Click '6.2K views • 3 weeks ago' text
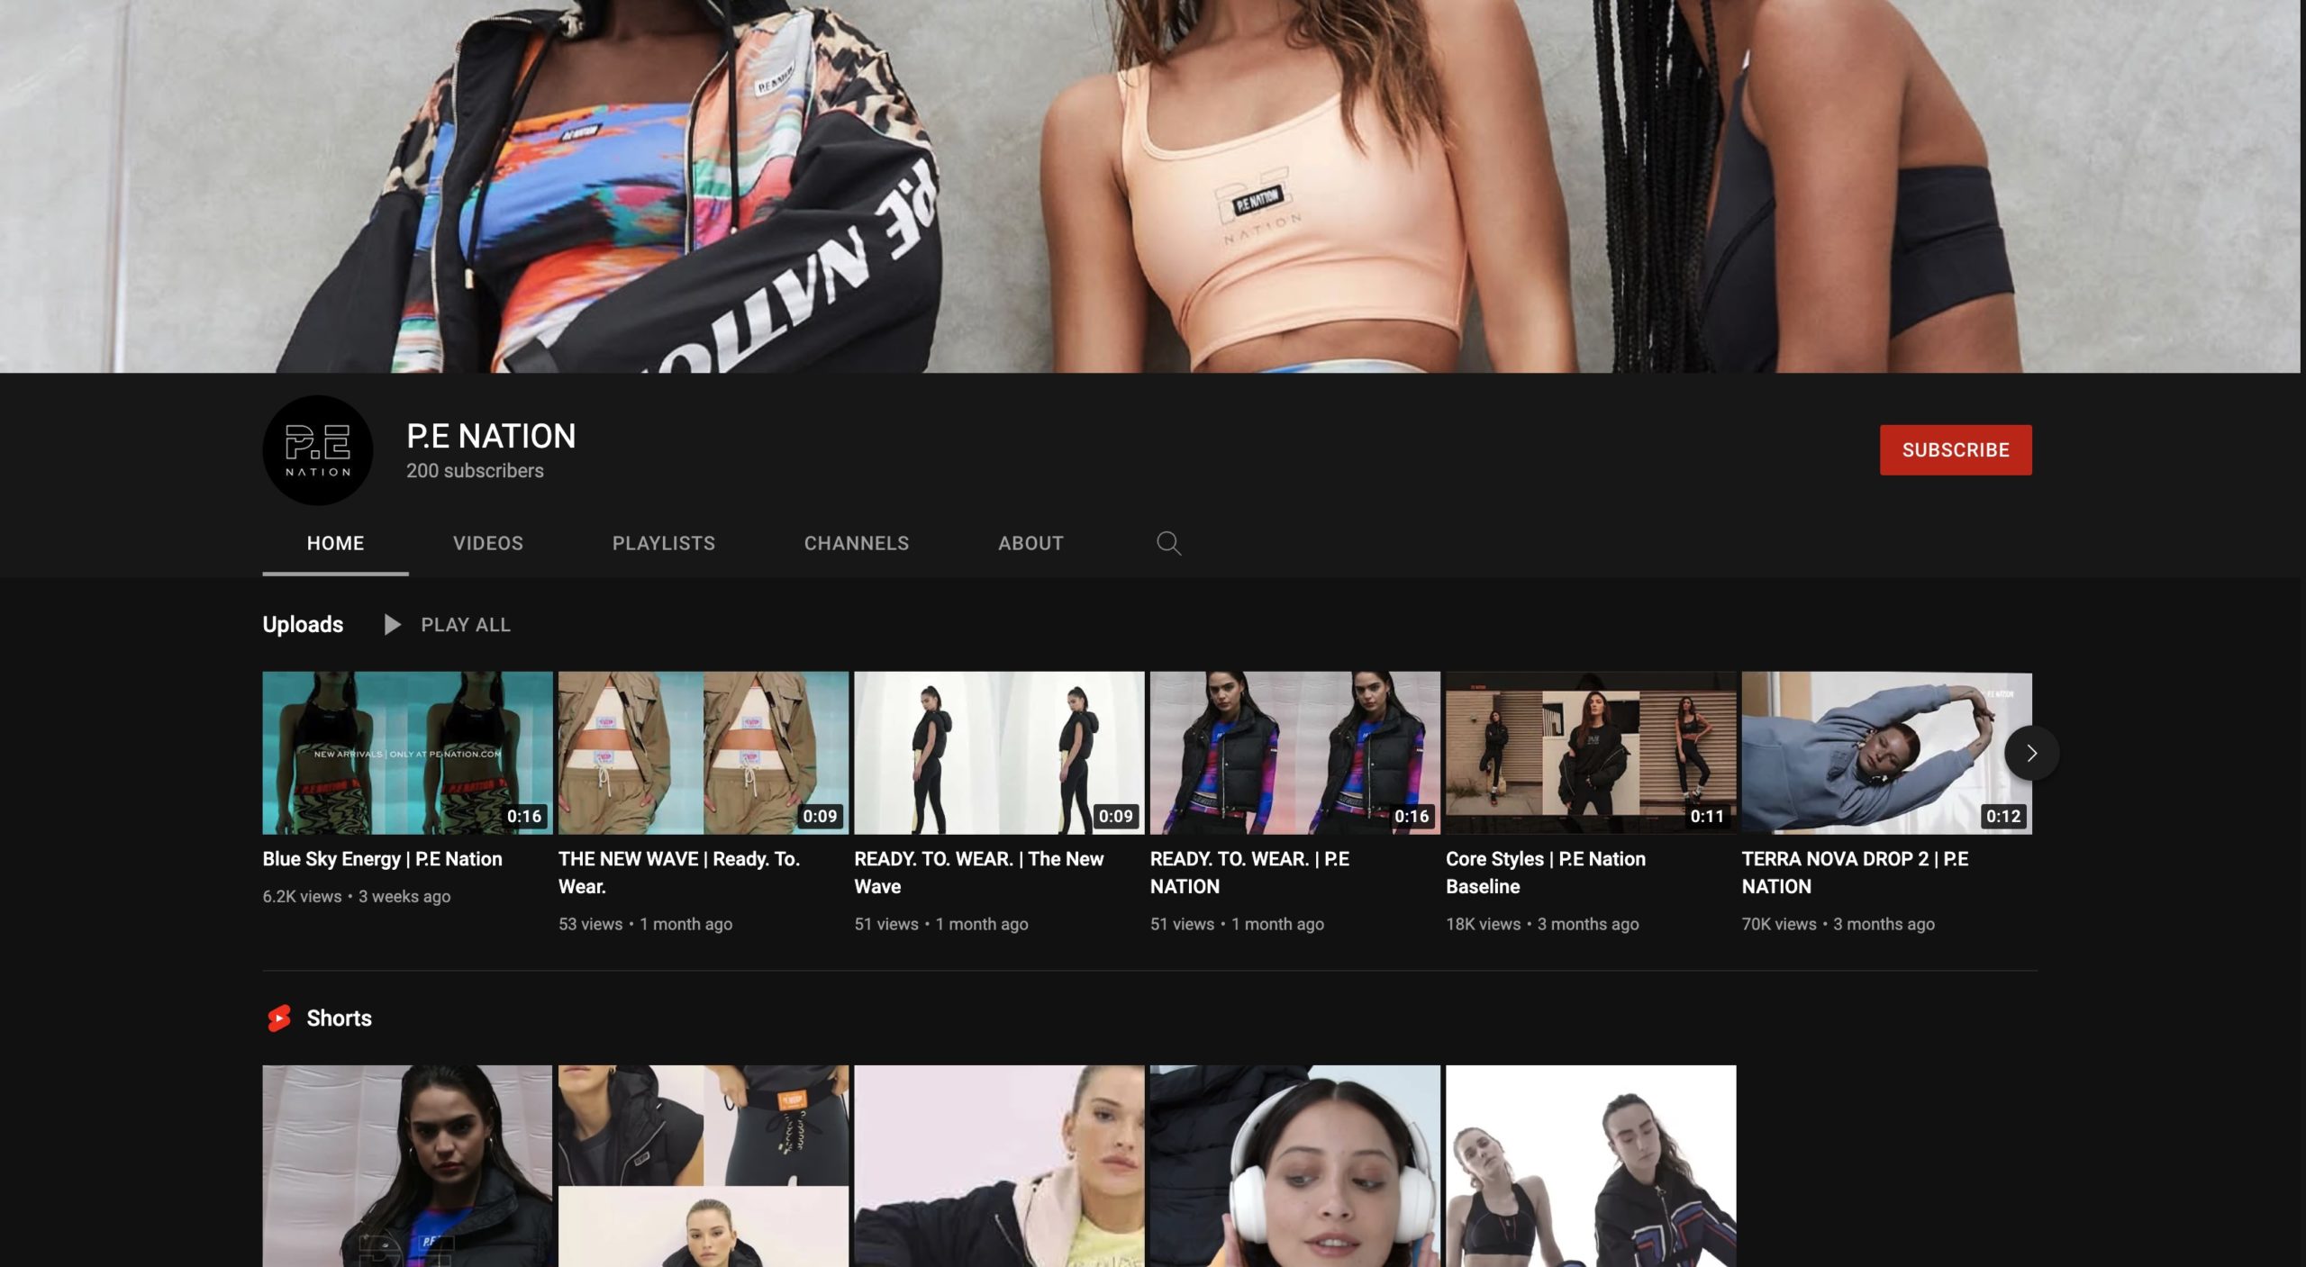 click(357, 896)
